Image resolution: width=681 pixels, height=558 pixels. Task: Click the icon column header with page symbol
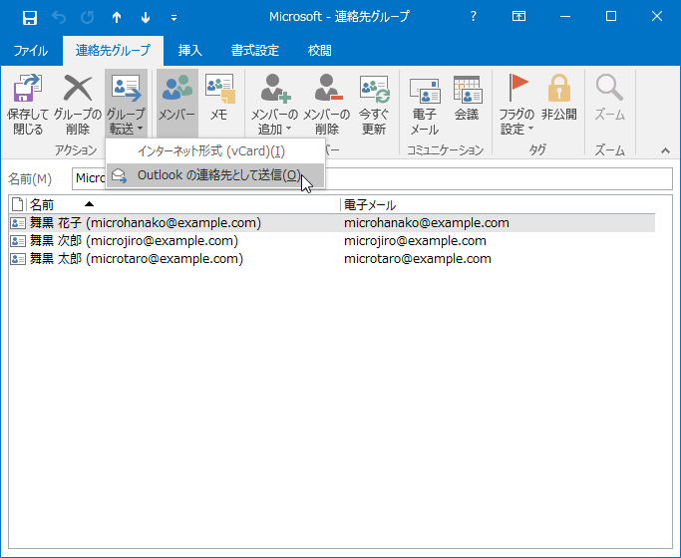tap(17, 204)
